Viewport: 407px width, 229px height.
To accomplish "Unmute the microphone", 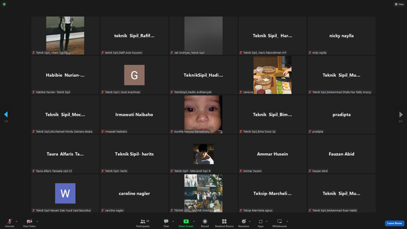I will point(10,223).
